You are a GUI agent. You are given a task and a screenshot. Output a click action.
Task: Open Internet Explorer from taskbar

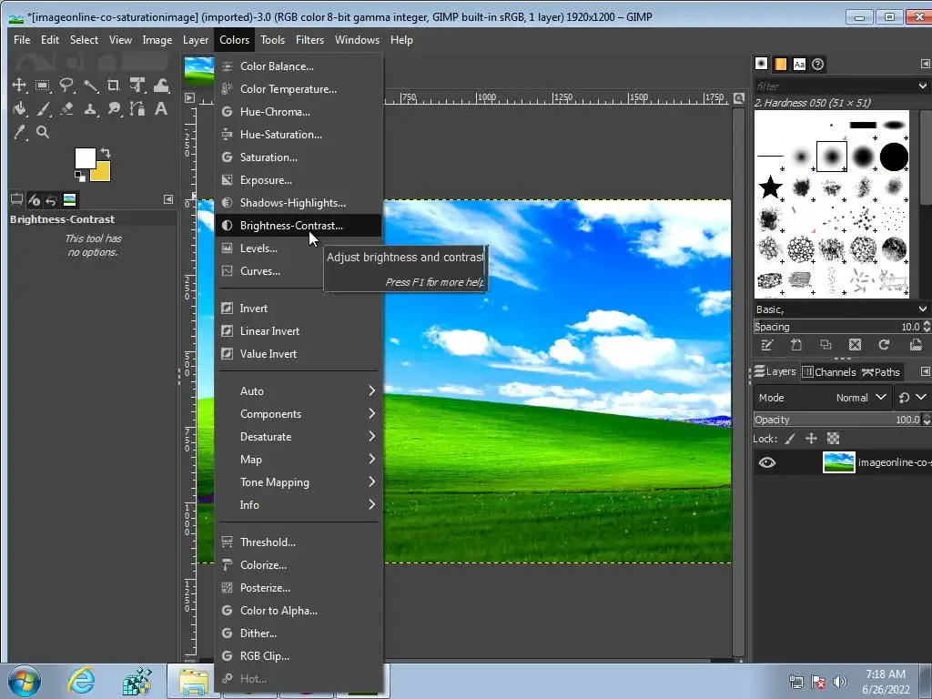[x=81, y=681]
